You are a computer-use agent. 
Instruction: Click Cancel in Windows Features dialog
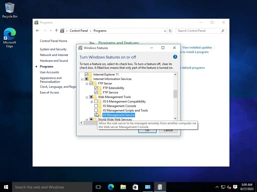tap(168, 130)
